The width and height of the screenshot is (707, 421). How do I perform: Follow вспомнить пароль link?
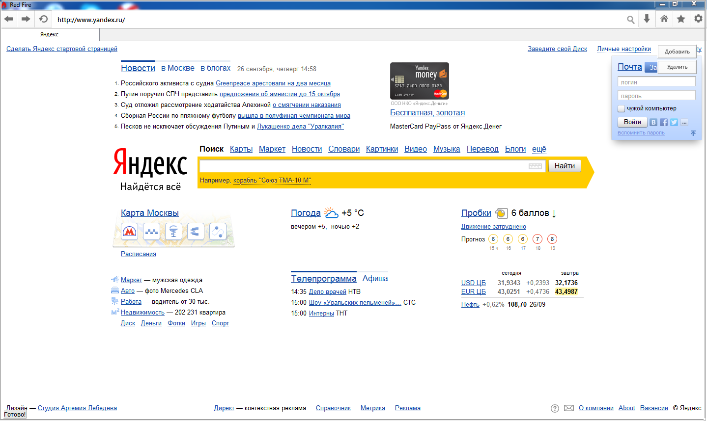pyautogui.click(x=641, y=133)
